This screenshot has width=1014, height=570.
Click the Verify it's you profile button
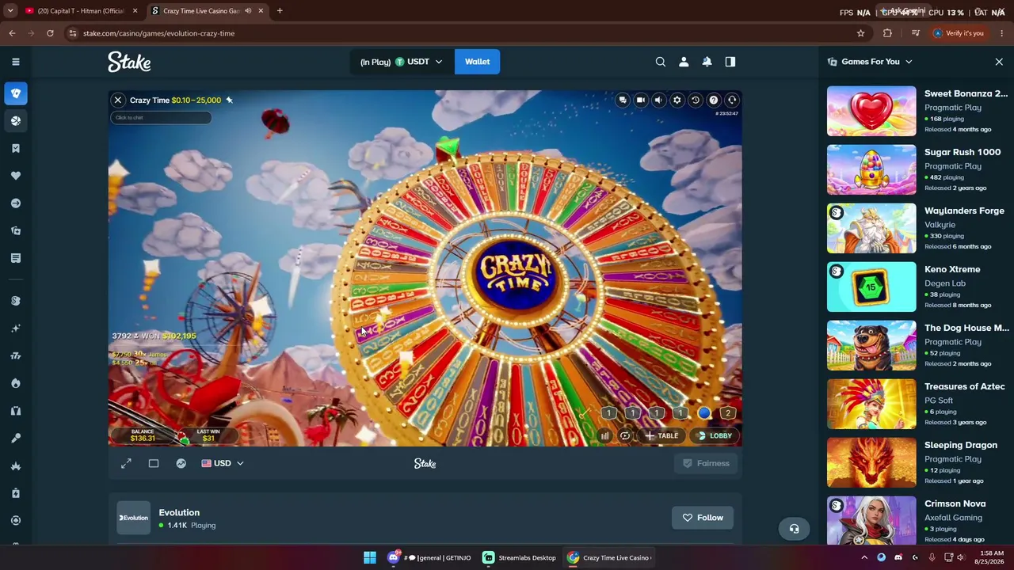(959, 33)
